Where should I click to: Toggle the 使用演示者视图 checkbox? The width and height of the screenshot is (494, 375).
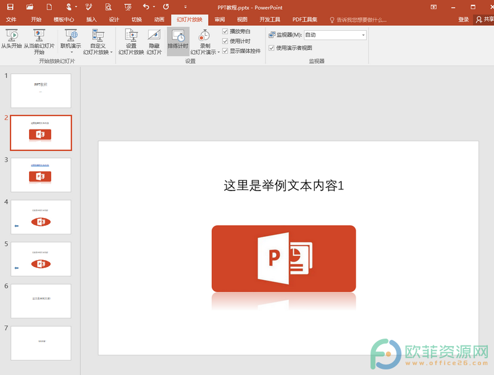(271, 48)
